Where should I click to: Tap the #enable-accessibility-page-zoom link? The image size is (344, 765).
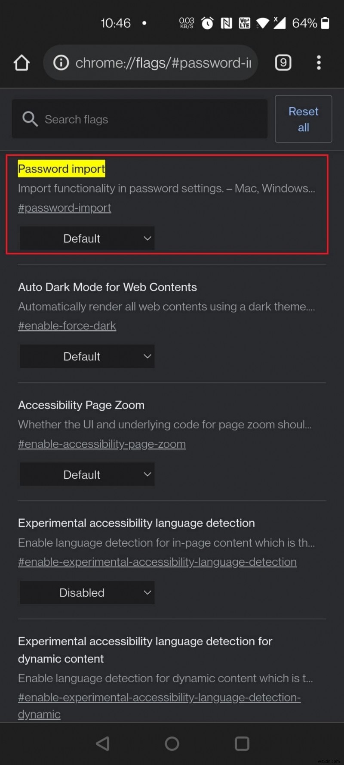(102, 444)
